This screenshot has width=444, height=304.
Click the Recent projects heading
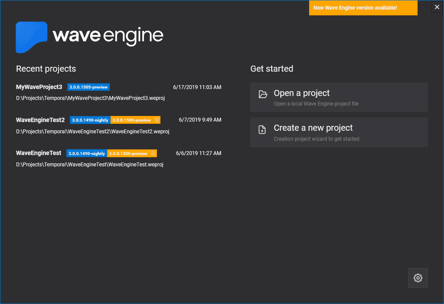46,69
